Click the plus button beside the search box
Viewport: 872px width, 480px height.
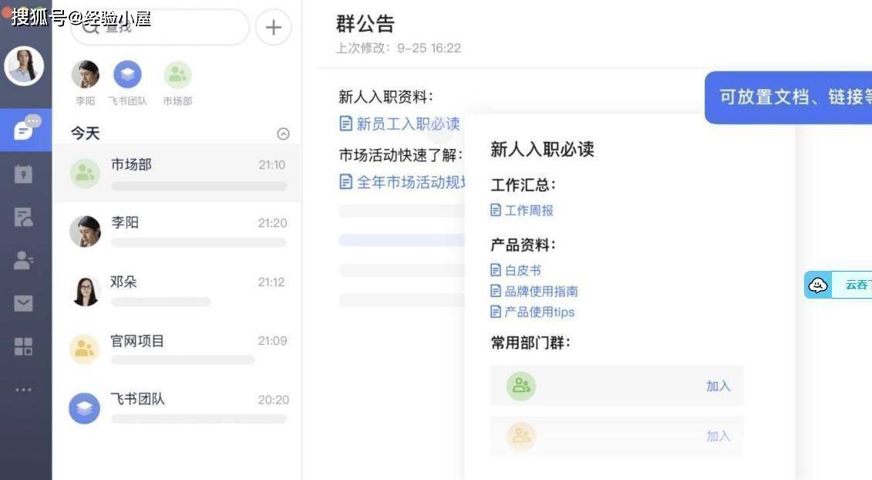pyautogui.click(x=273, y=28)
